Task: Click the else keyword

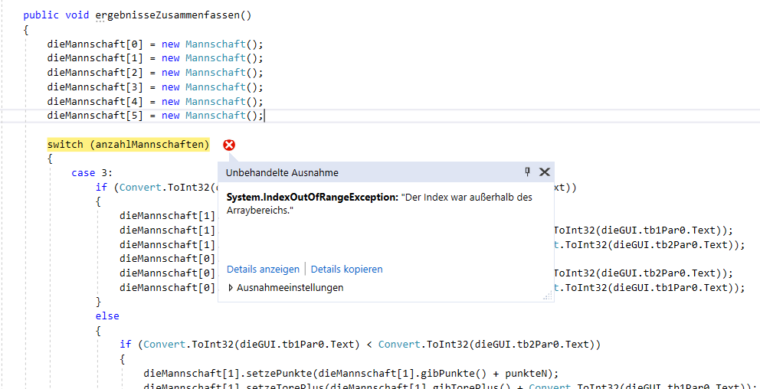Action: point(107,315)
